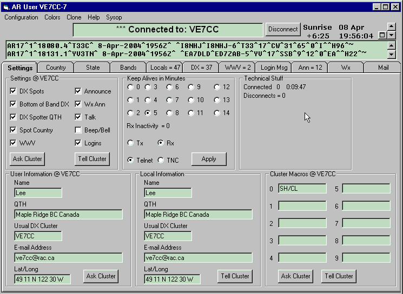Switch to the Bands tab
The image size is (403, 294).
point(128,68)
